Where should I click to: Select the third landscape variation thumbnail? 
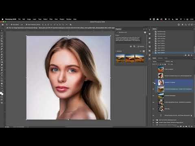click(139, 58)
